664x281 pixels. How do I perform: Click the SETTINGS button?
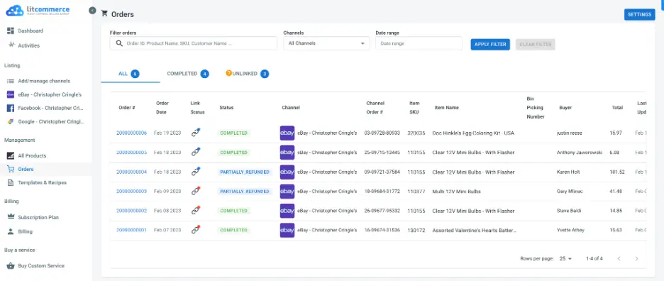click(639, 14)
